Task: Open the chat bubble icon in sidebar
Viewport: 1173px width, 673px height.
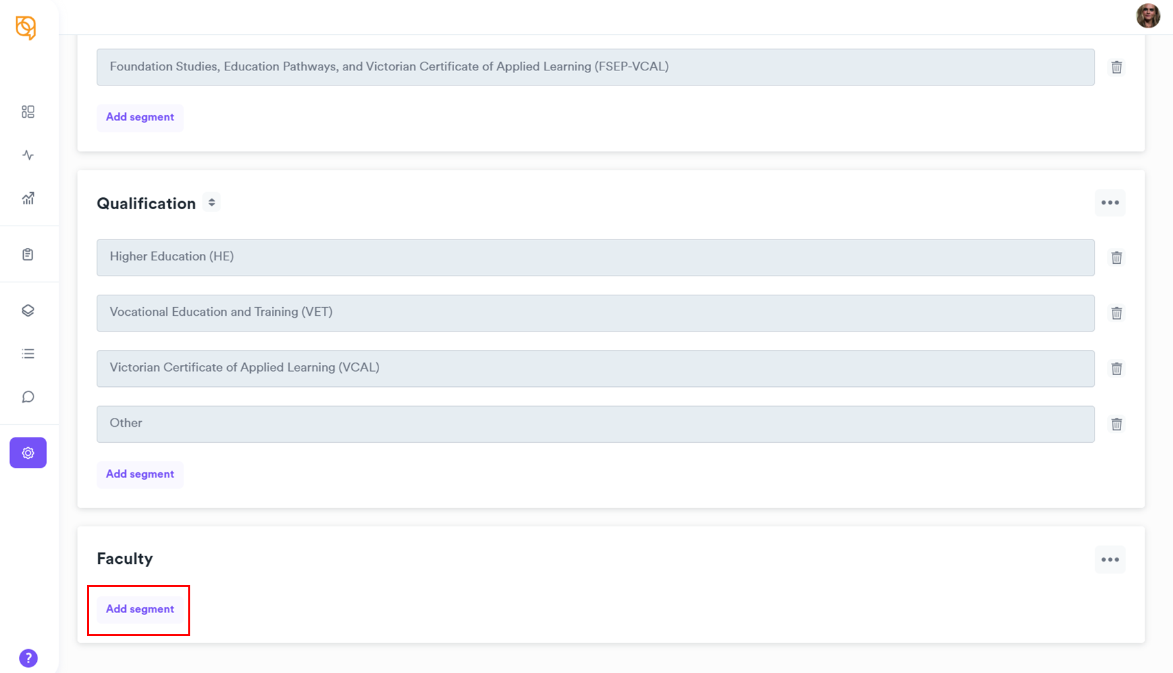Action: [x=28, y=397]
